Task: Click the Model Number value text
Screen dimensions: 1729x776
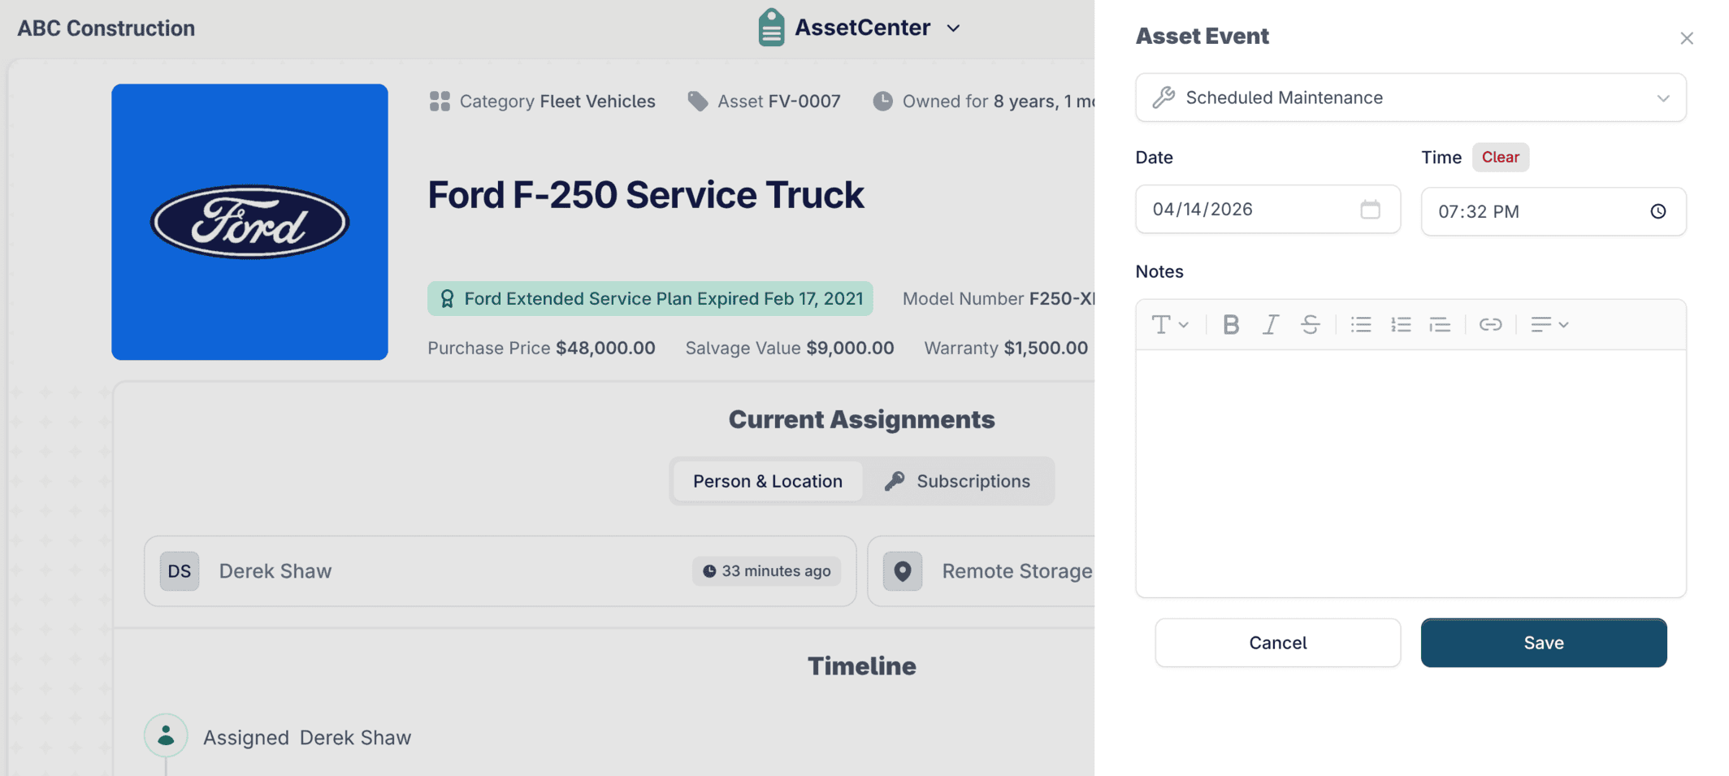Action: coord(1062,299)
